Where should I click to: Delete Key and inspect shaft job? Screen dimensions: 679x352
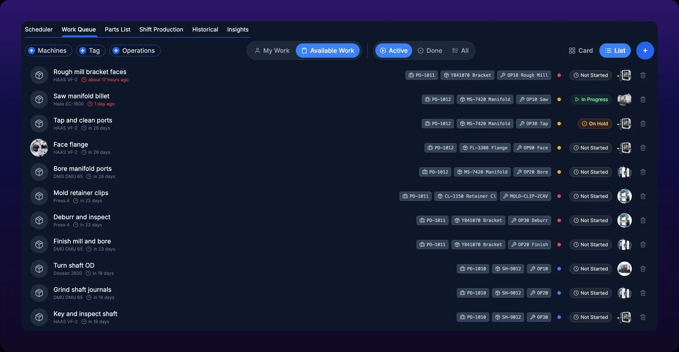click(x=643, y=317)
